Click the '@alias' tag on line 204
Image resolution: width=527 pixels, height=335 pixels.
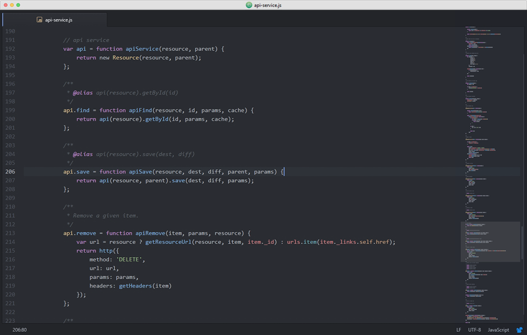pos(83,154)
